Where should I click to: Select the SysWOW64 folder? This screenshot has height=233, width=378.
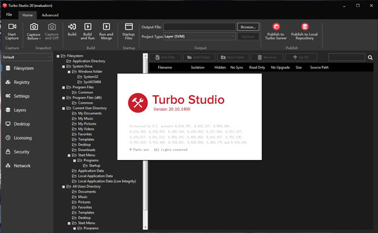pyautogui.click(x=92, y=82)
